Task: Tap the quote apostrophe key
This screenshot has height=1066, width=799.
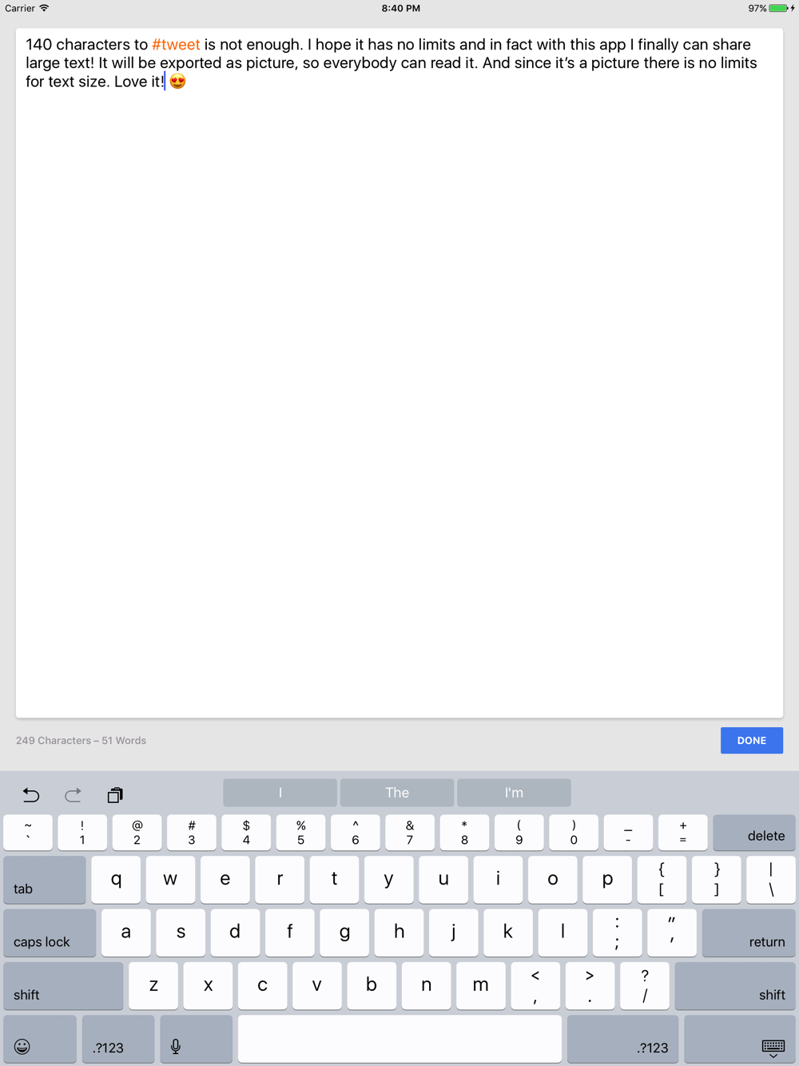Action: (672, 933)
